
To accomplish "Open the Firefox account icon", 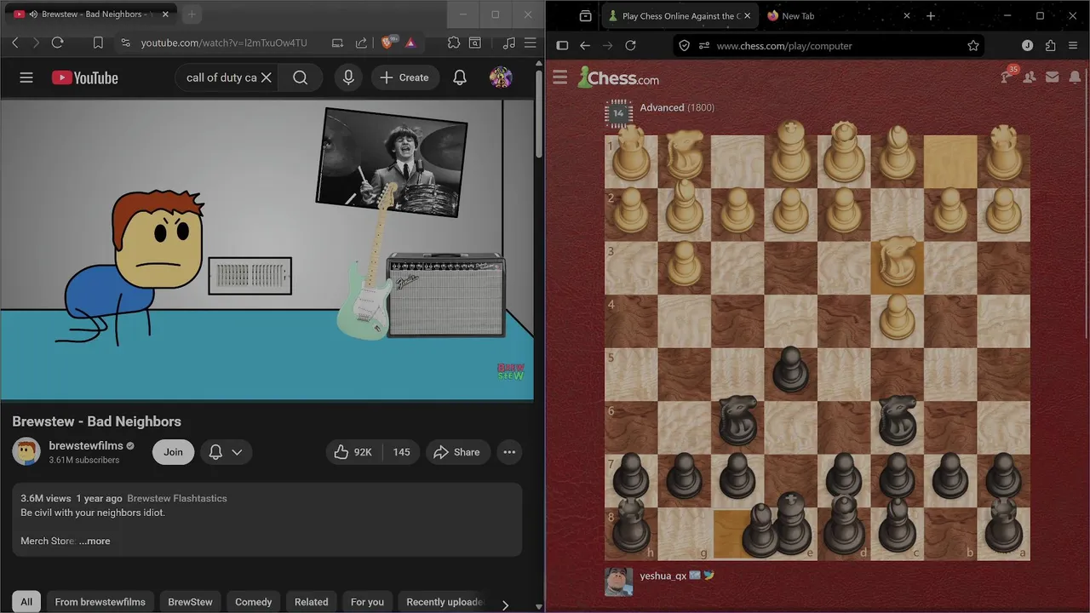I will tap(1027, 46).
